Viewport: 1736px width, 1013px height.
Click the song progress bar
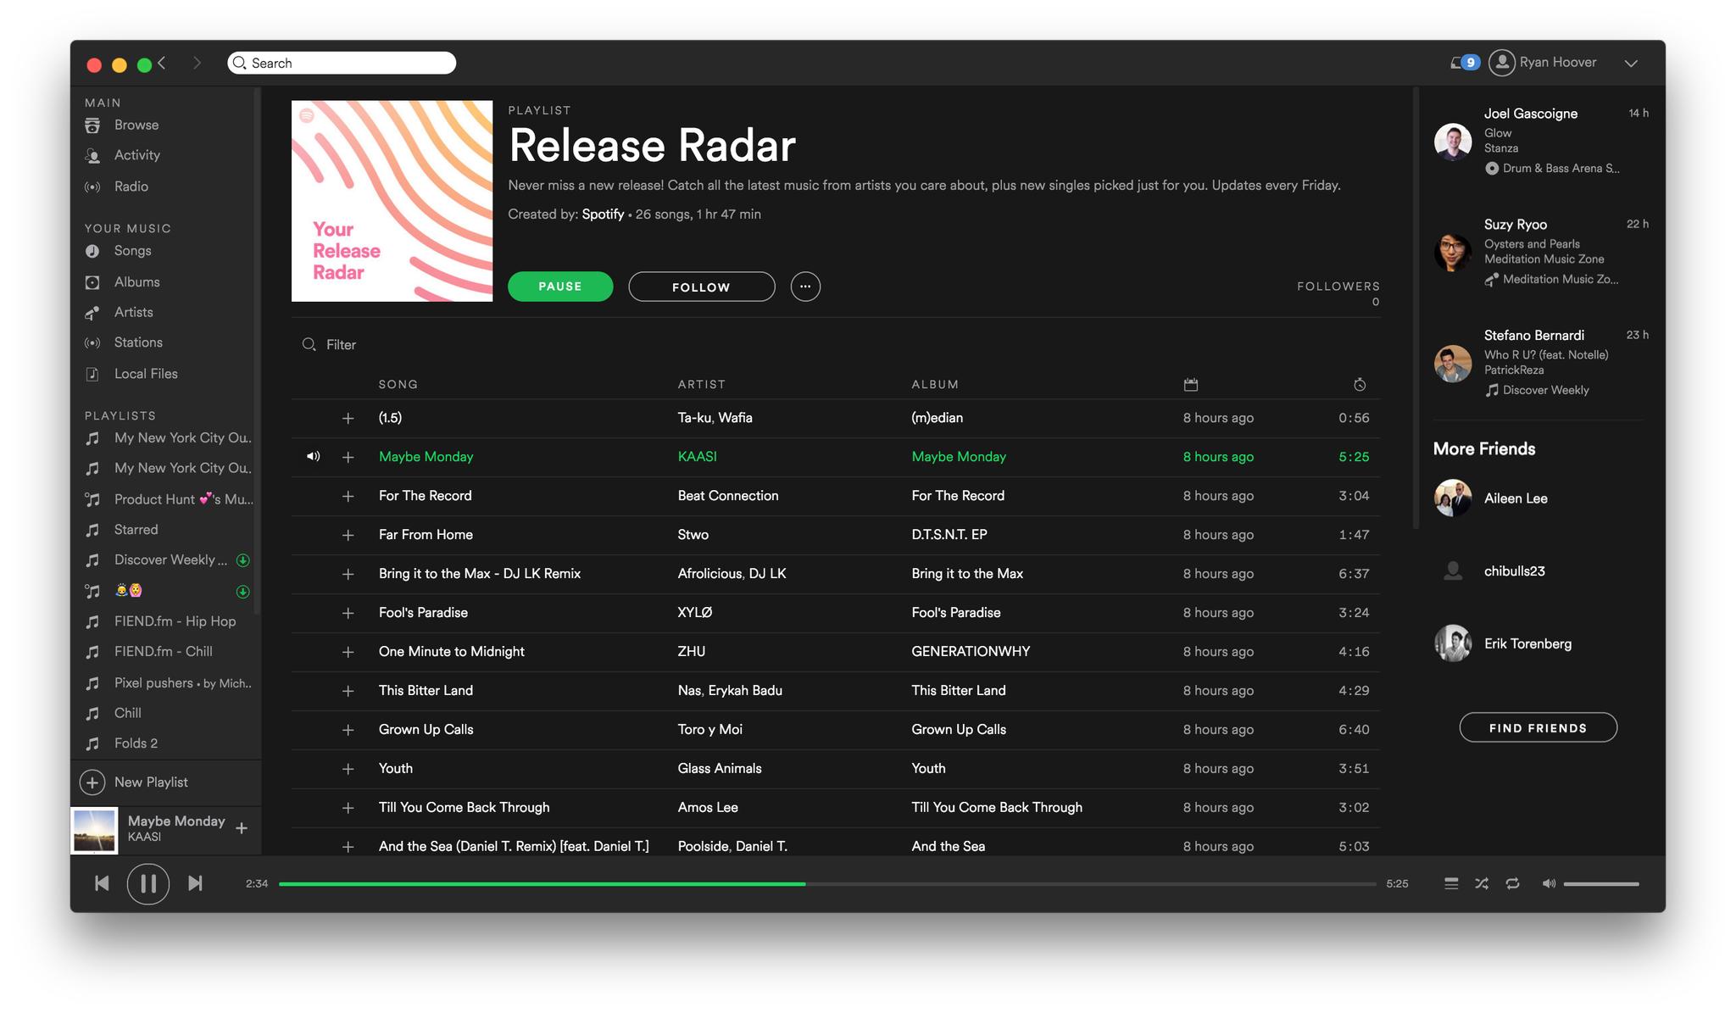click(x=827, y=884)
